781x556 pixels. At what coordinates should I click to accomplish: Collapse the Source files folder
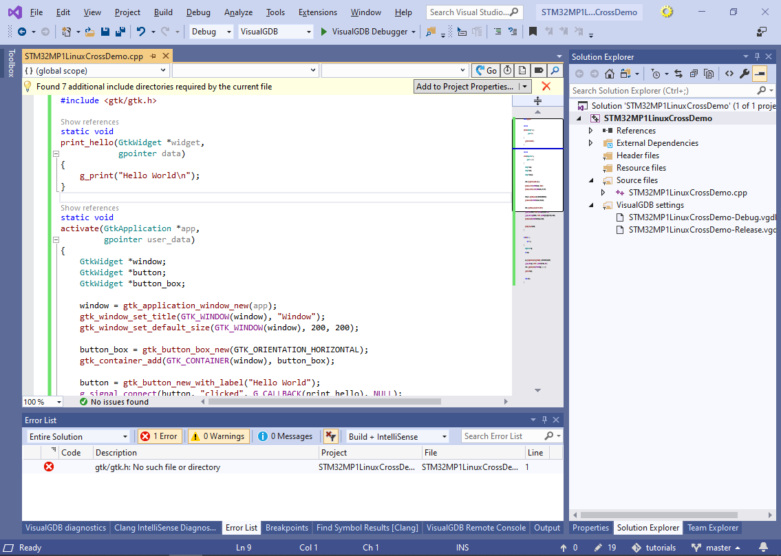tap(590, 180)
